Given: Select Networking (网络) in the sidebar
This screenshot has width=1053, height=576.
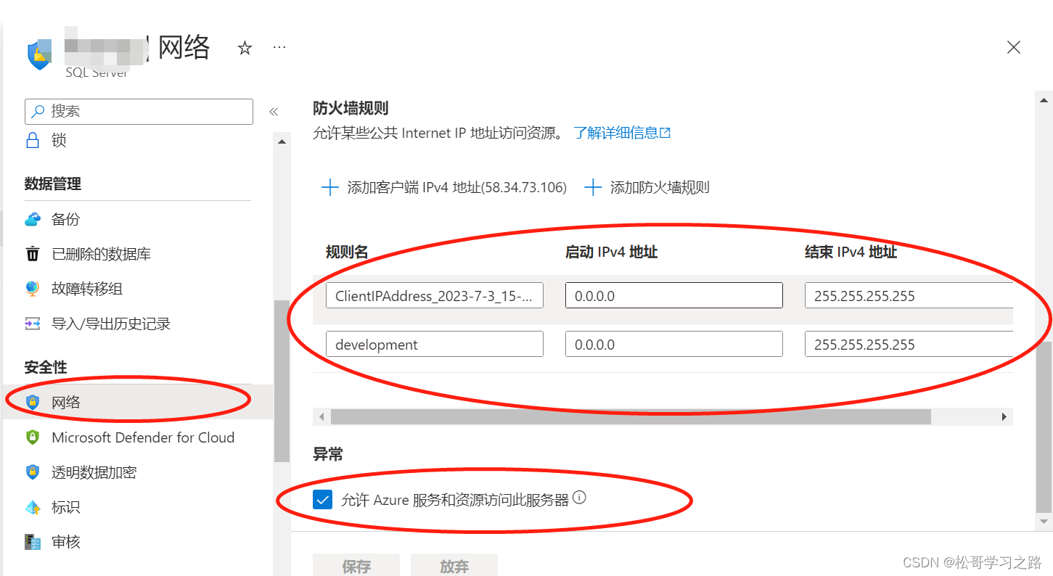Looking at the screenshot, I should click(x=138, y=402).
